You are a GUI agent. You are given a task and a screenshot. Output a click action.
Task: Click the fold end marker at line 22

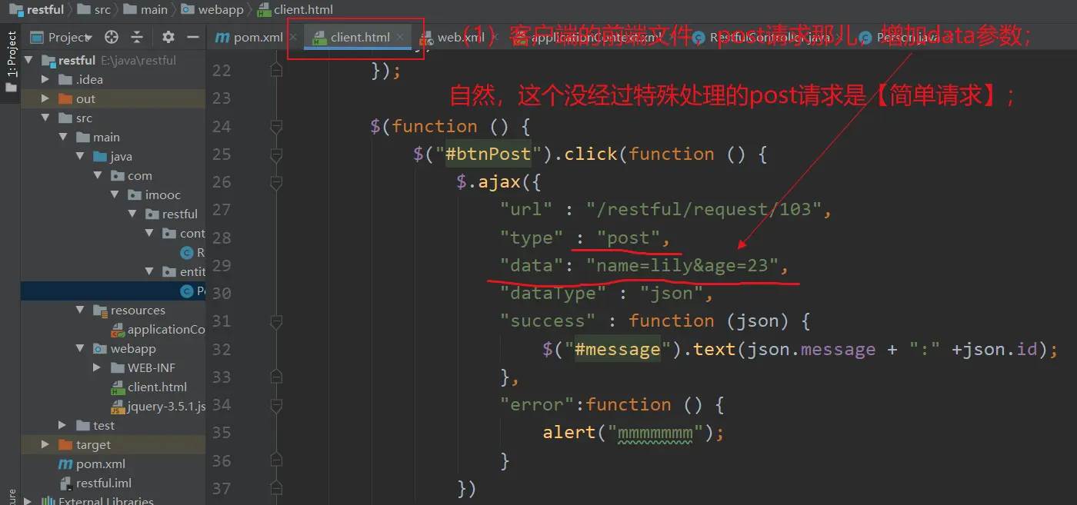pyautogui.click(x=276, y=70)
